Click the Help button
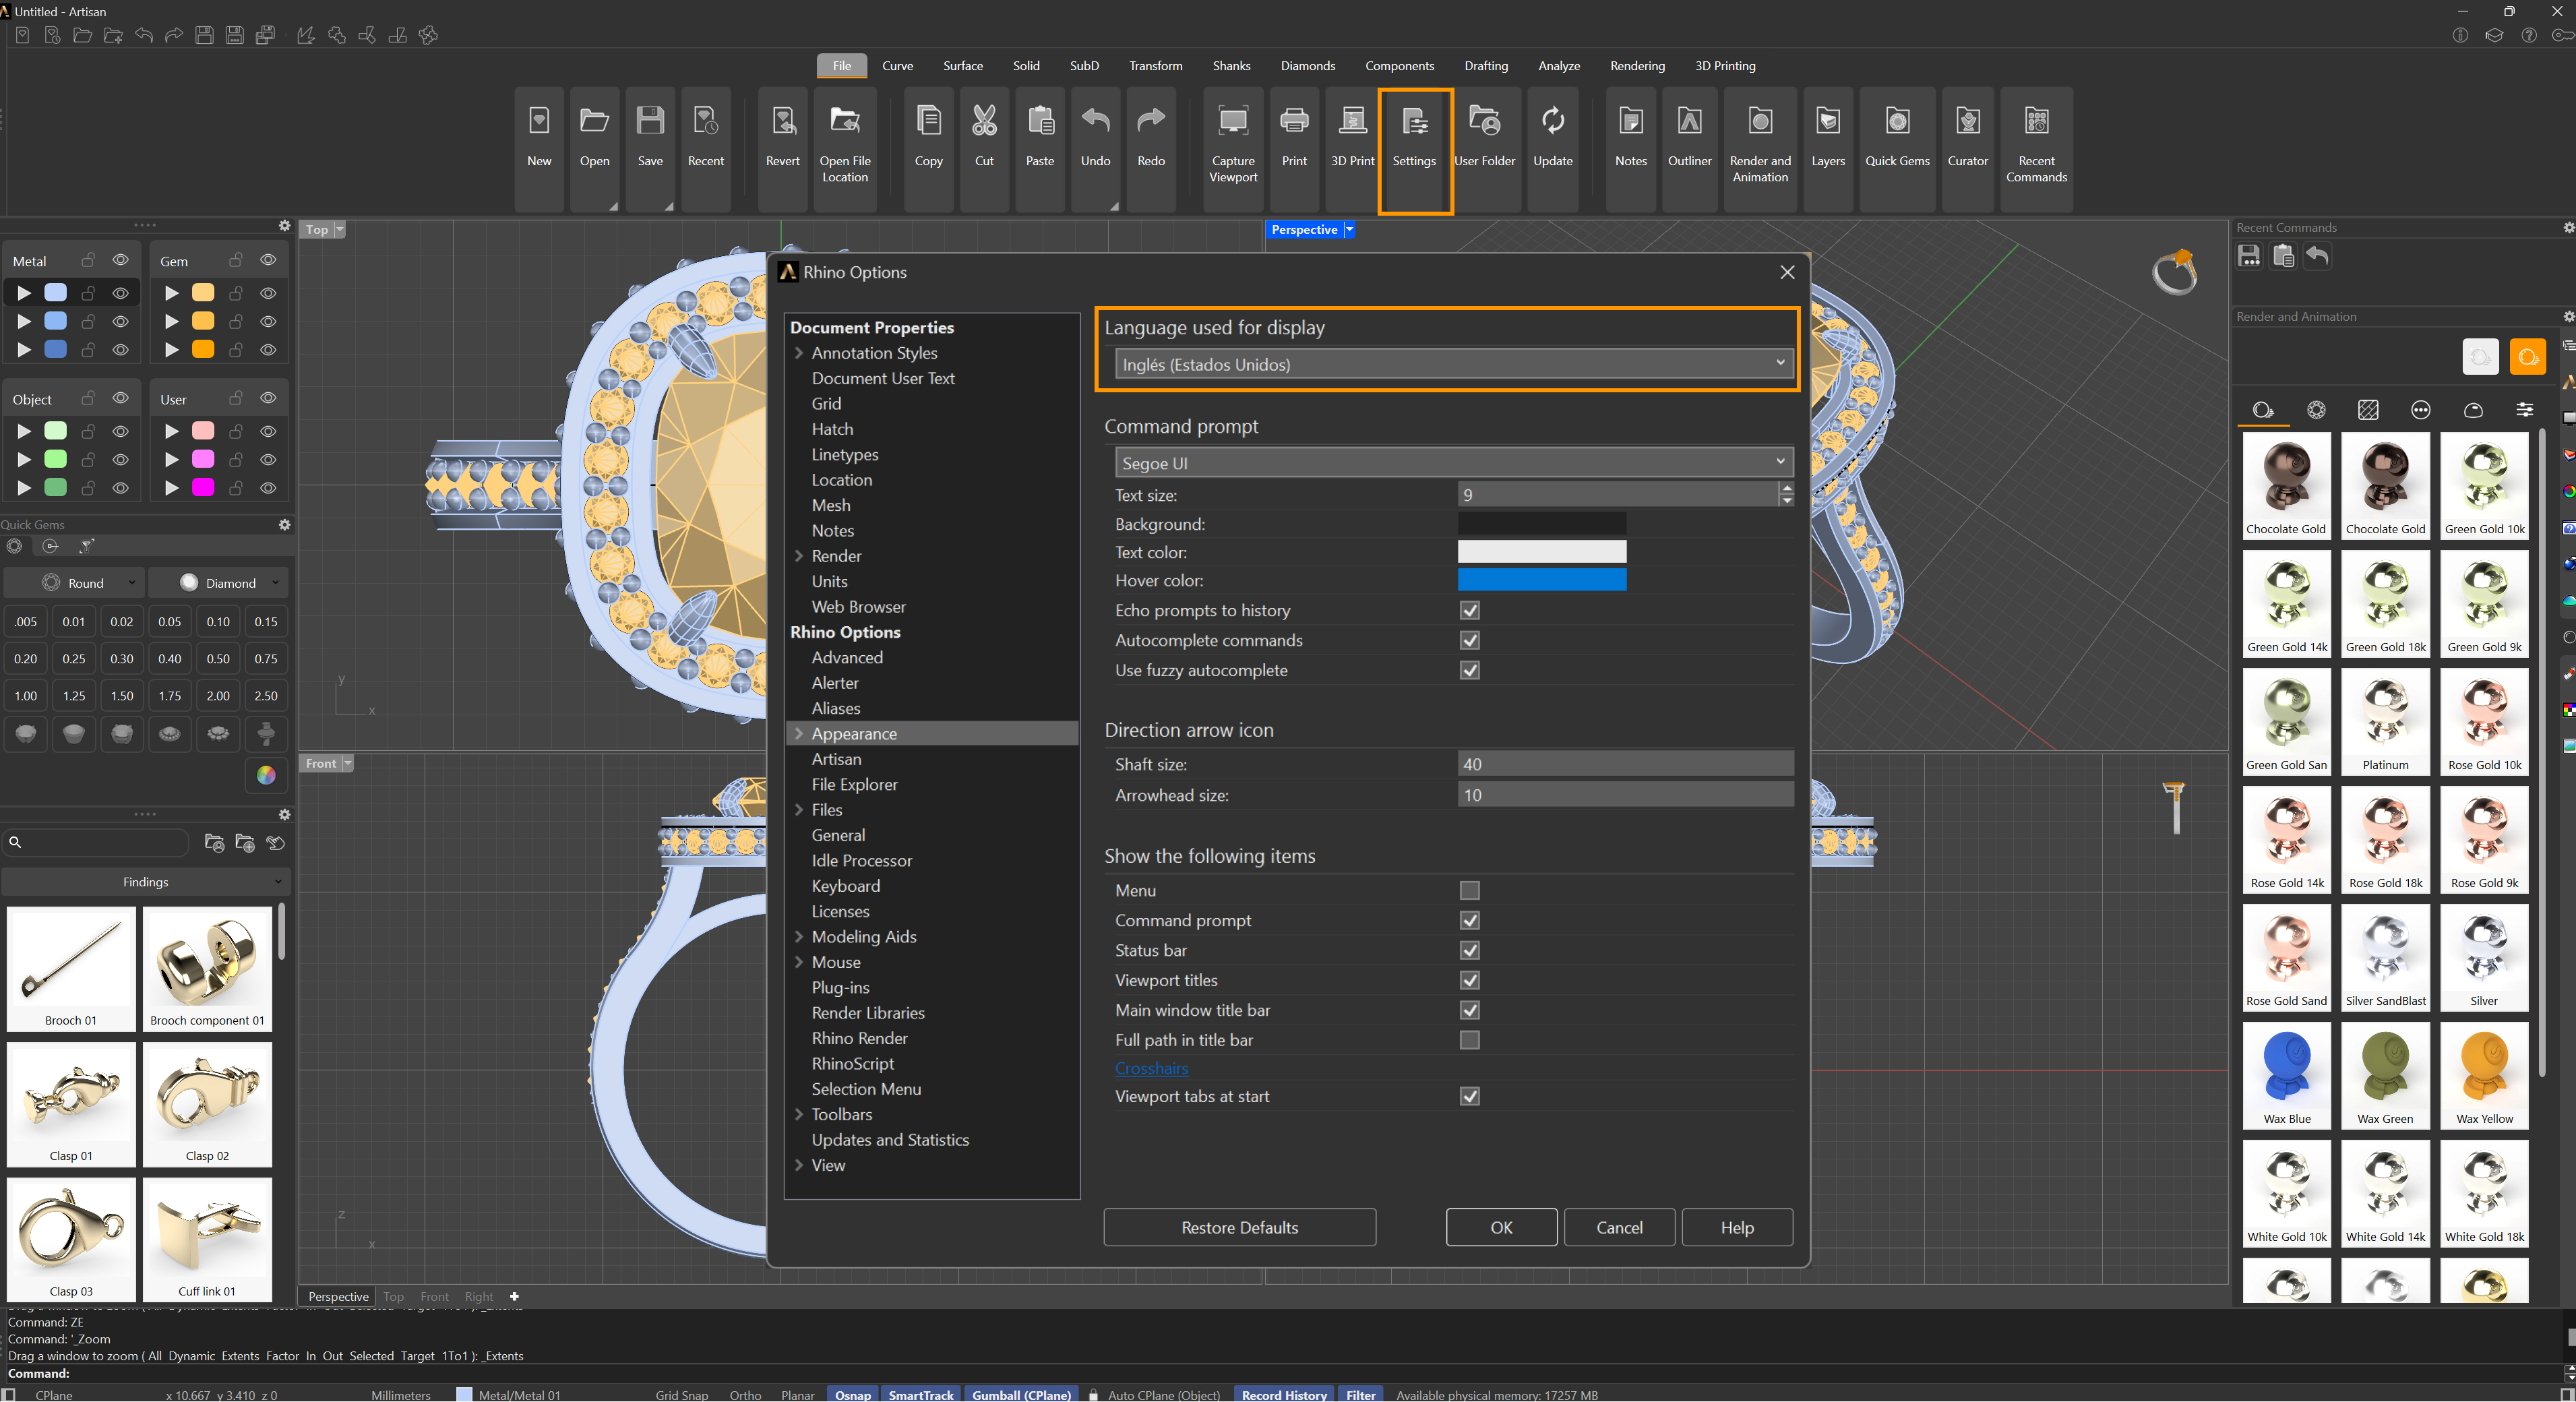The image size is (2576, 1402). pos(1737,1227)
